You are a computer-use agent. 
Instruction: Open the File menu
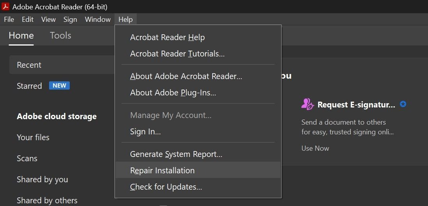pyautogui.click(x=9, y=19)
